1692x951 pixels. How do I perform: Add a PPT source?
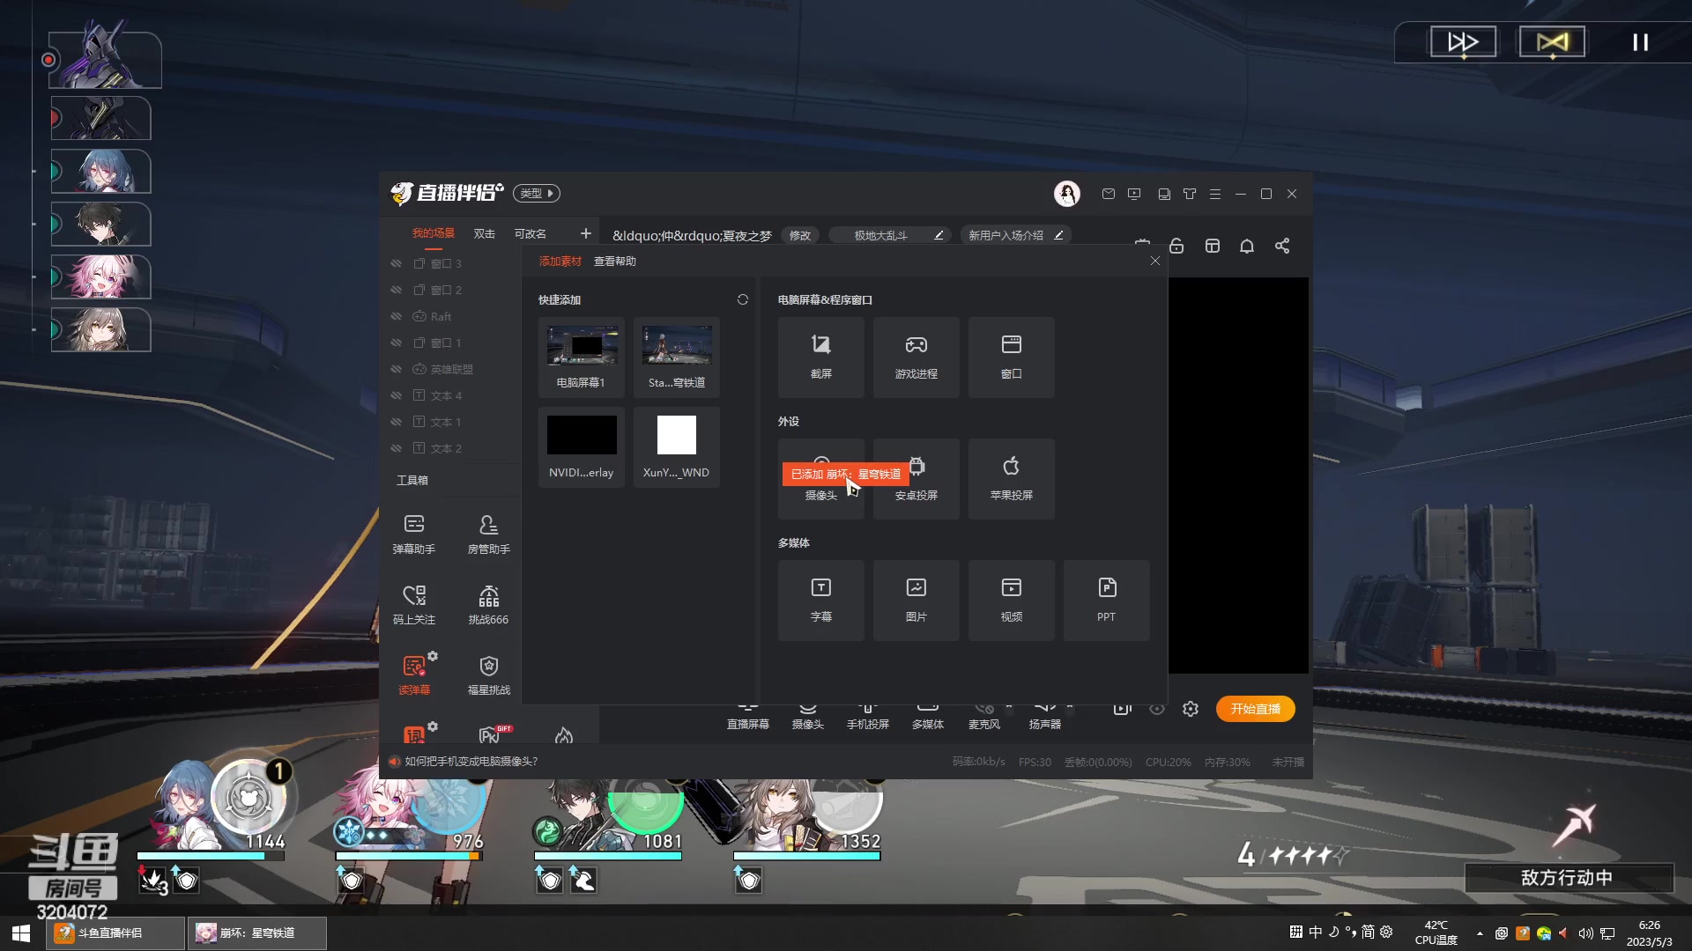coord(1106,601)
